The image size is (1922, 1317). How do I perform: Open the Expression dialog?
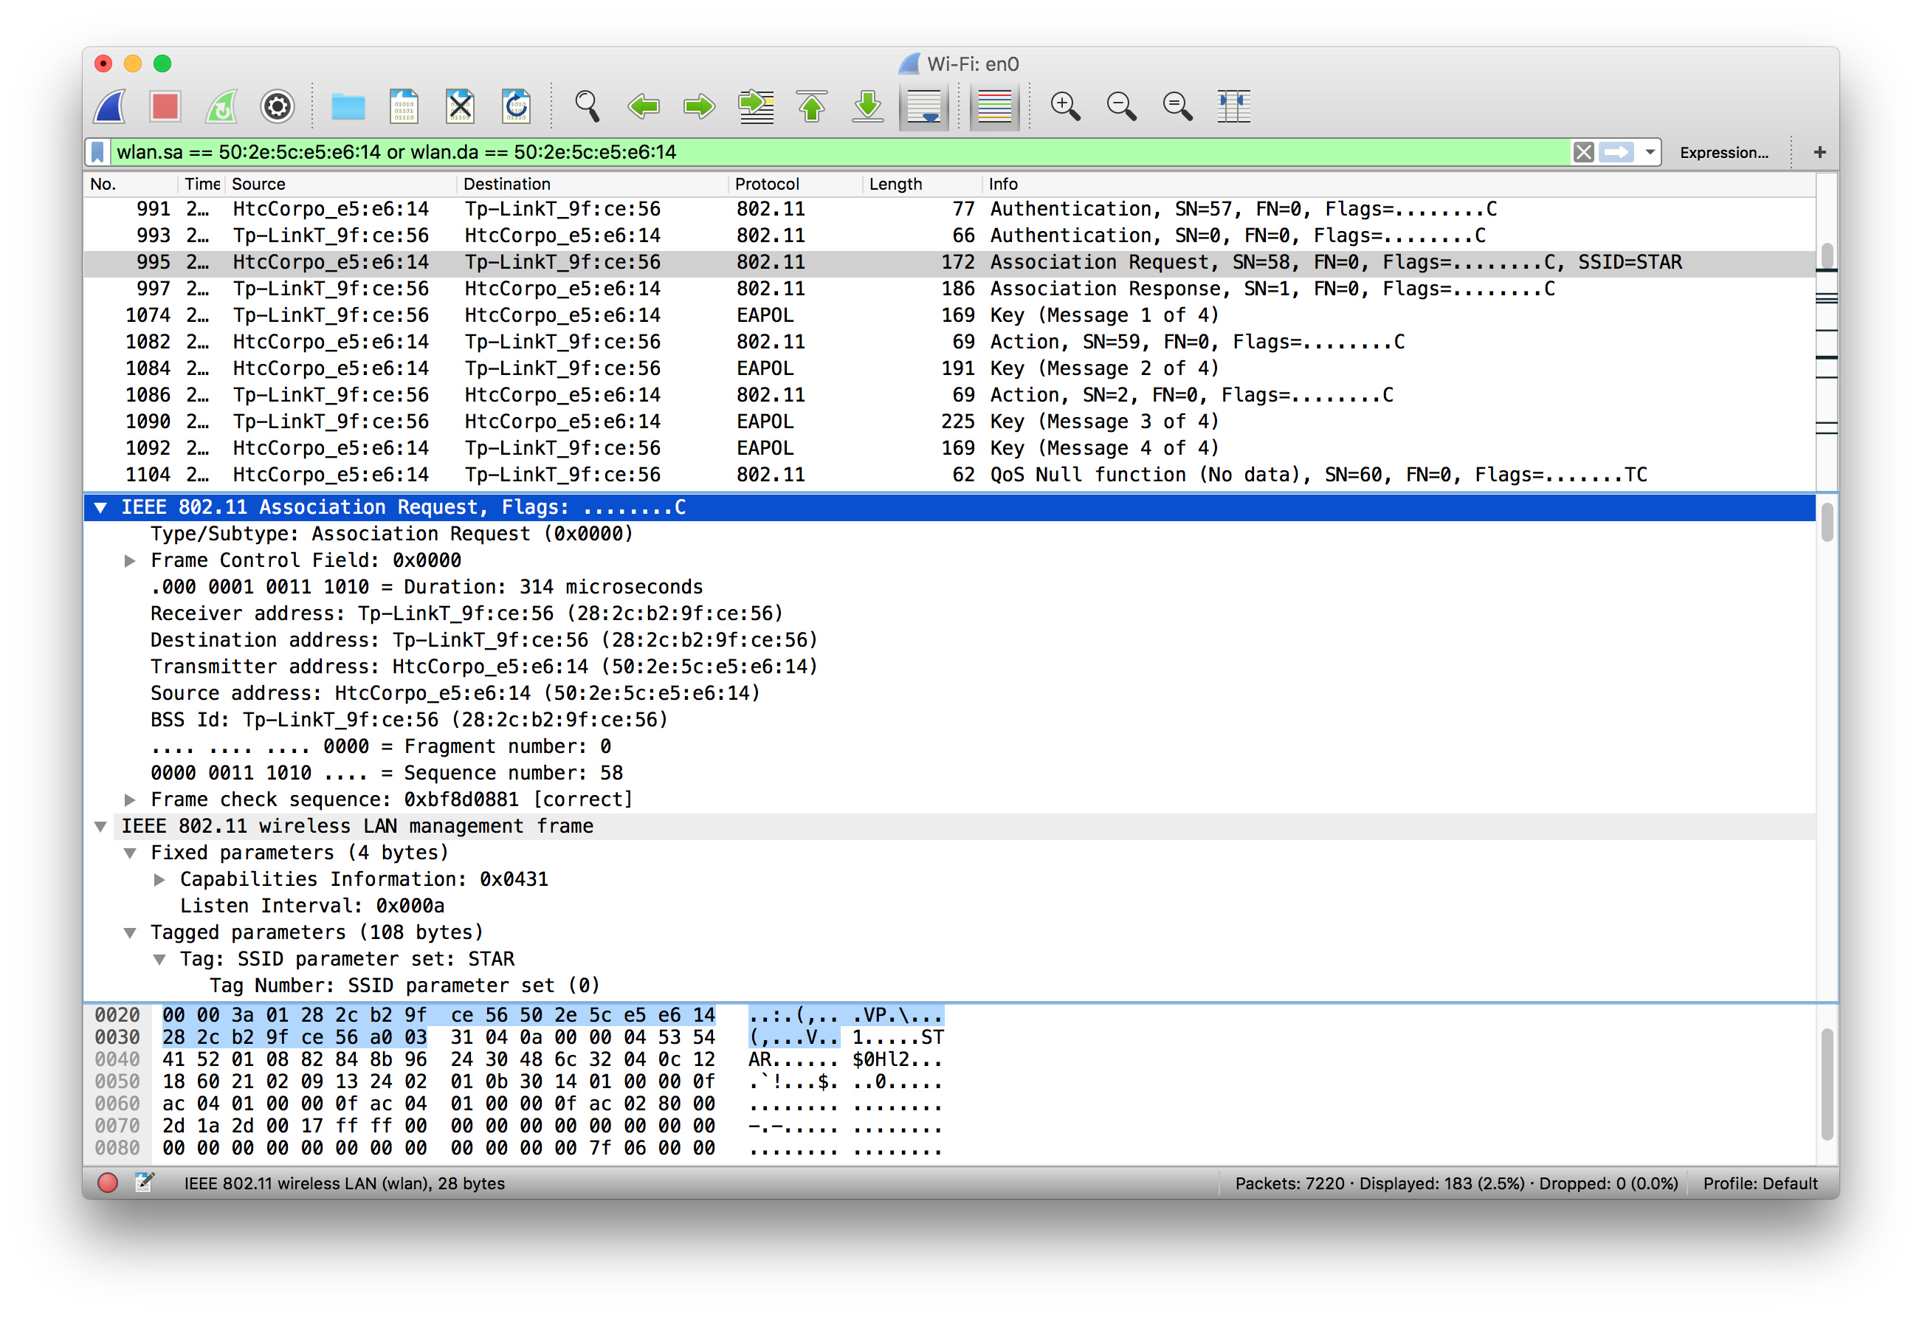pyautogui.click(x=1724, y=151)
